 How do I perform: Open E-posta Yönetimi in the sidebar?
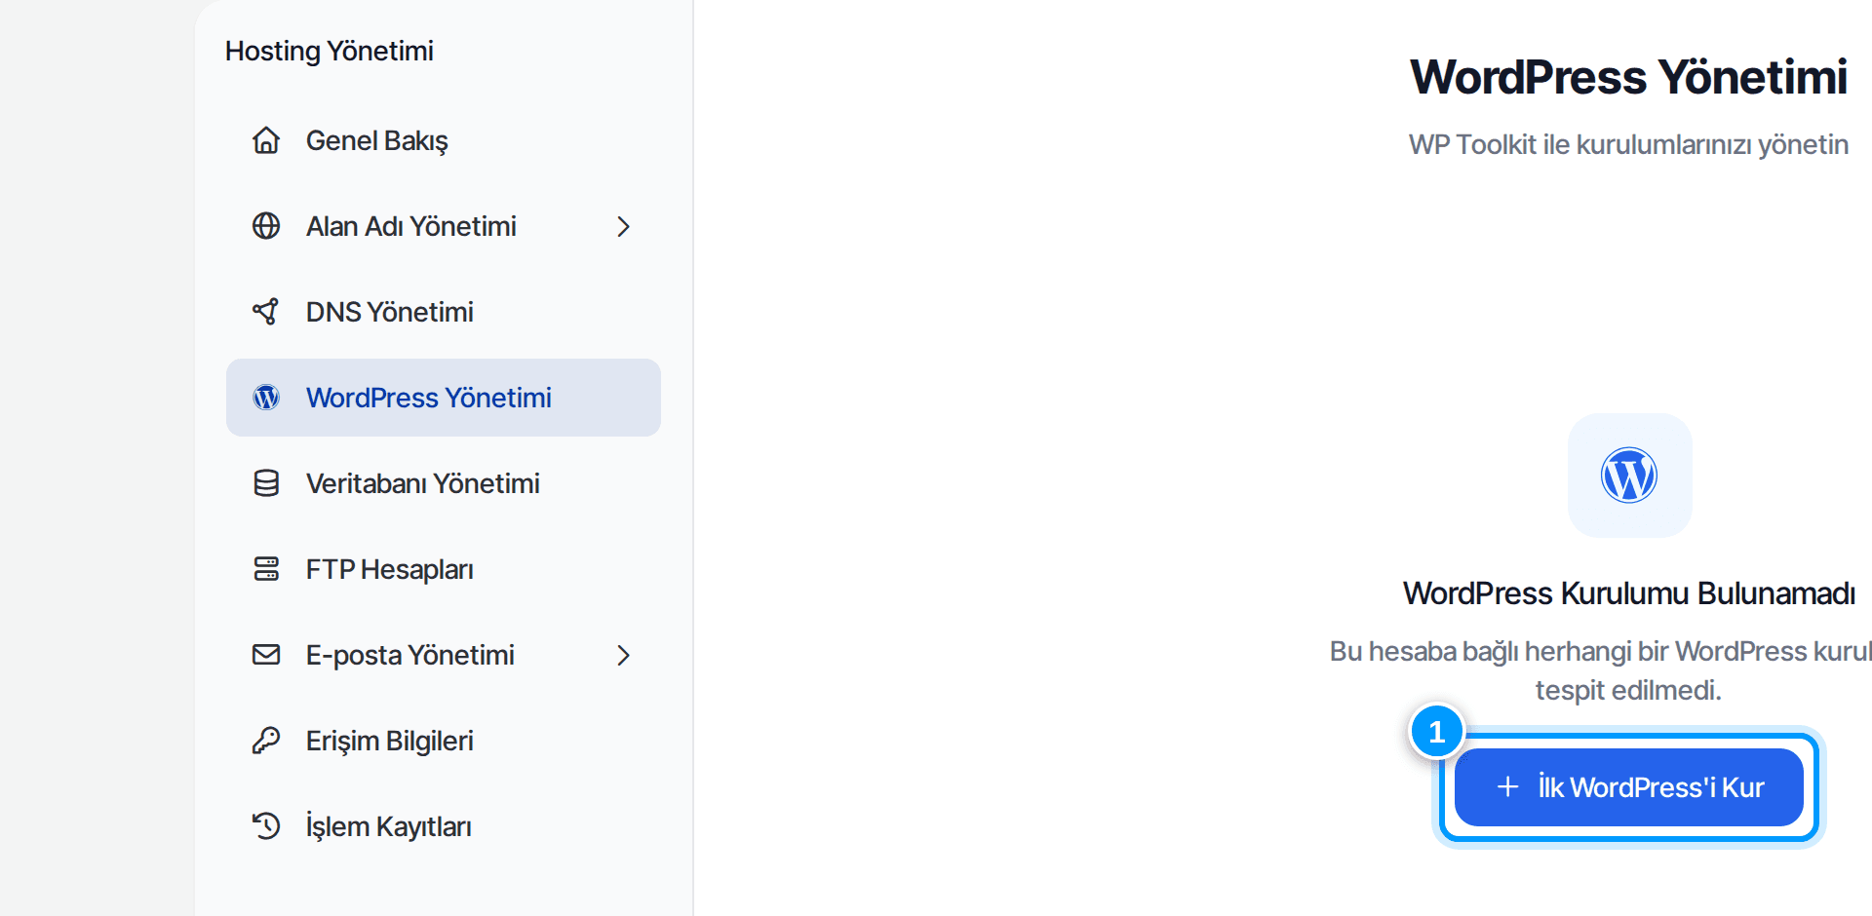point(444,655)
